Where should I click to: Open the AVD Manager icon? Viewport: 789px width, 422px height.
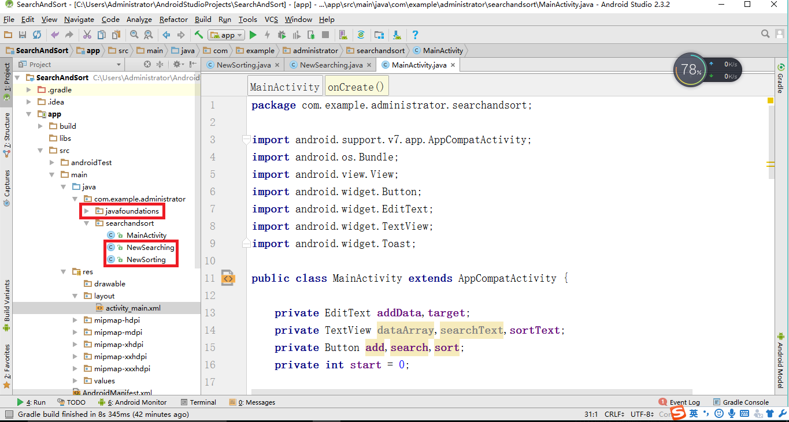click(x=343, y=35)
